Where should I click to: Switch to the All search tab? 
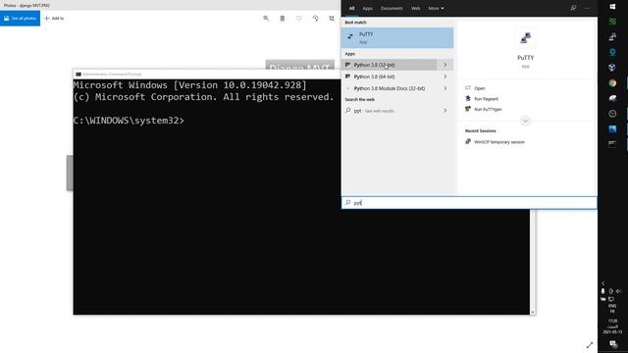tap(351, 9)
